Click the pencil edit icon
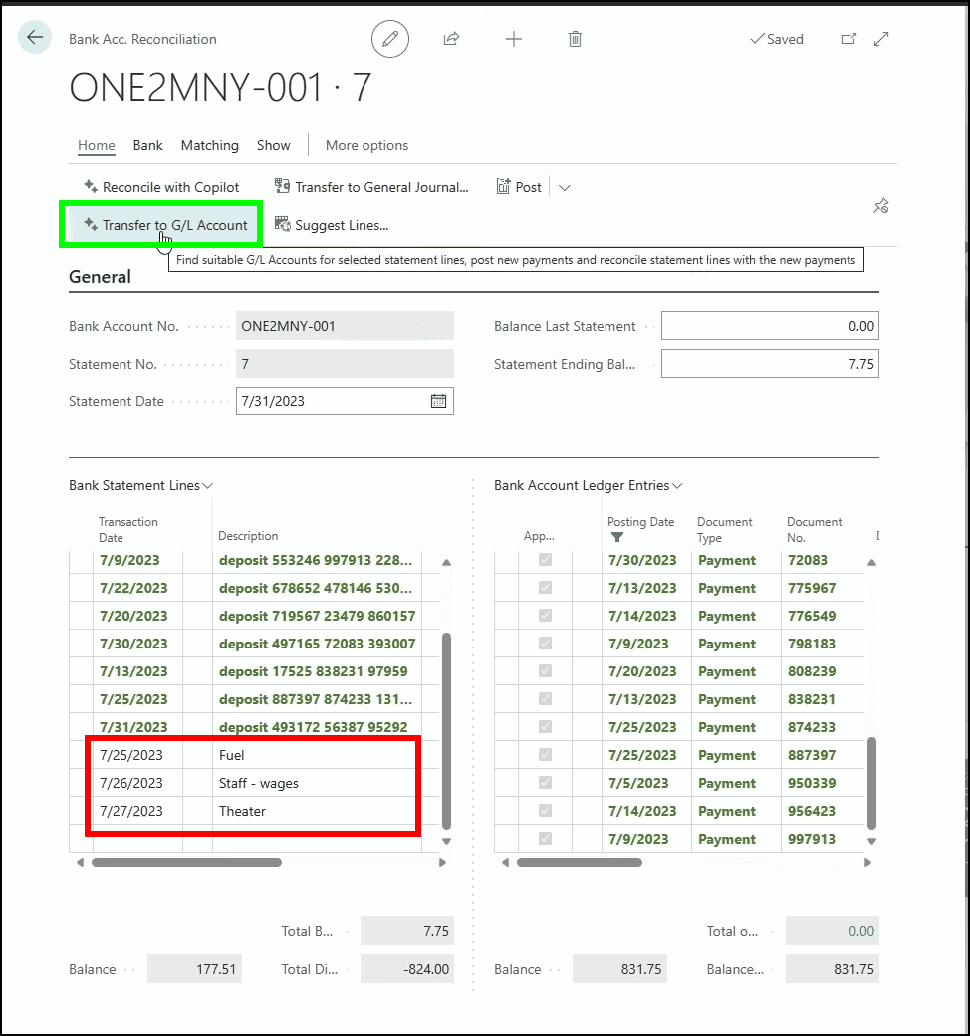Viewport: 970px width, 1036px height. click(x=390, y=39)
